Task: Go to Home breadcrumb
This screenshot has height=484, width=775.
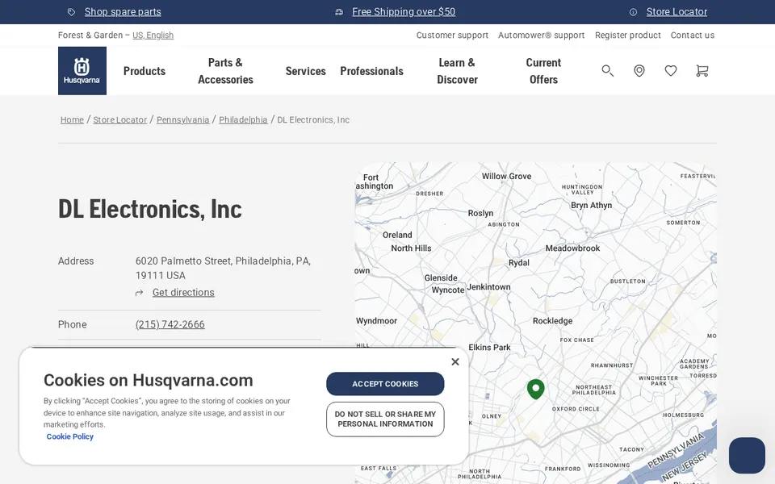Action: pos(72,119)
